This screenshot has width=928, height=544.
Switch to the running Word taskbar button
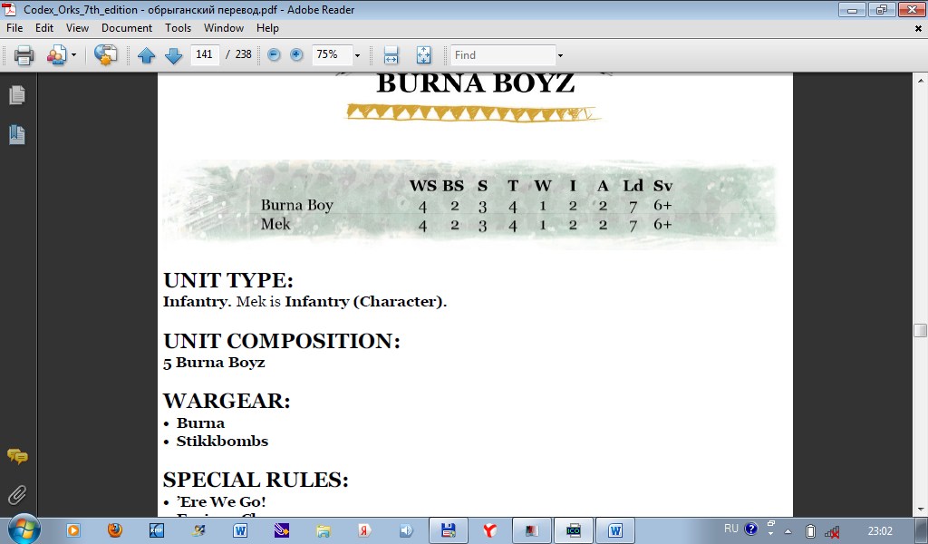point(615,530)
